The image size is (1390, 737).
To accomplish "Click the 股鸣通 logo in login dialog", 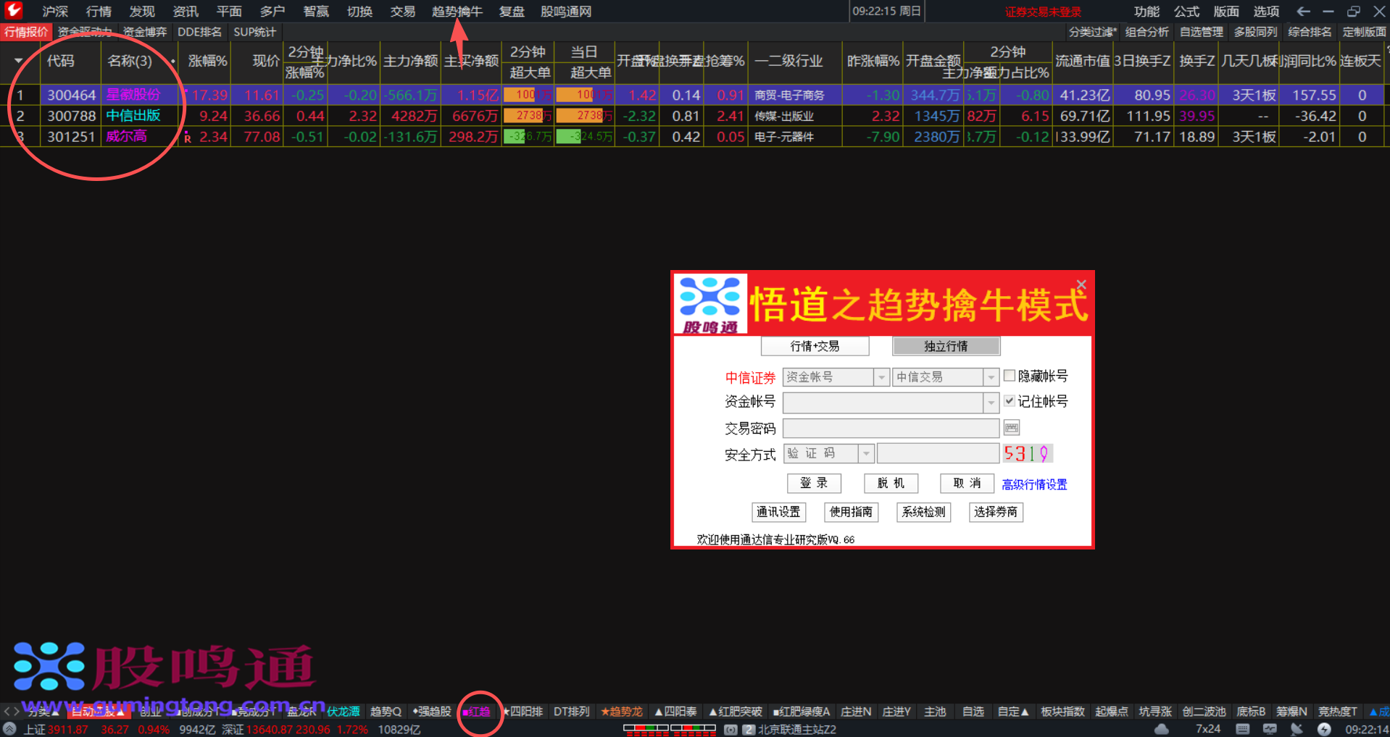I will [x=710, y=304].
